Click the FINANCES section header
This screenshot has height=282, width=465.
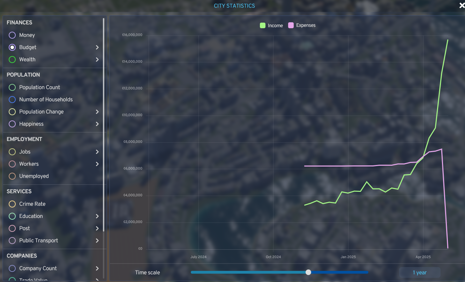pyautogui.click(x=19, y=22)
